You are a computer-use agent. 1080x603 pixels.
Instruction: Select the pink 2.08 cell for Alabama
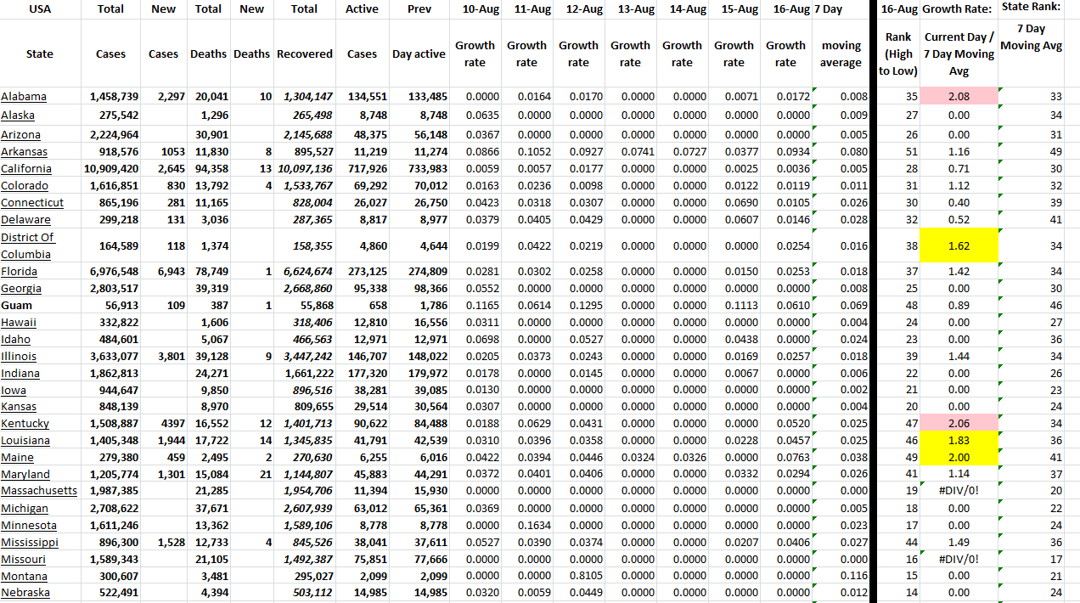pyautogui.click(x=959, y=97)
